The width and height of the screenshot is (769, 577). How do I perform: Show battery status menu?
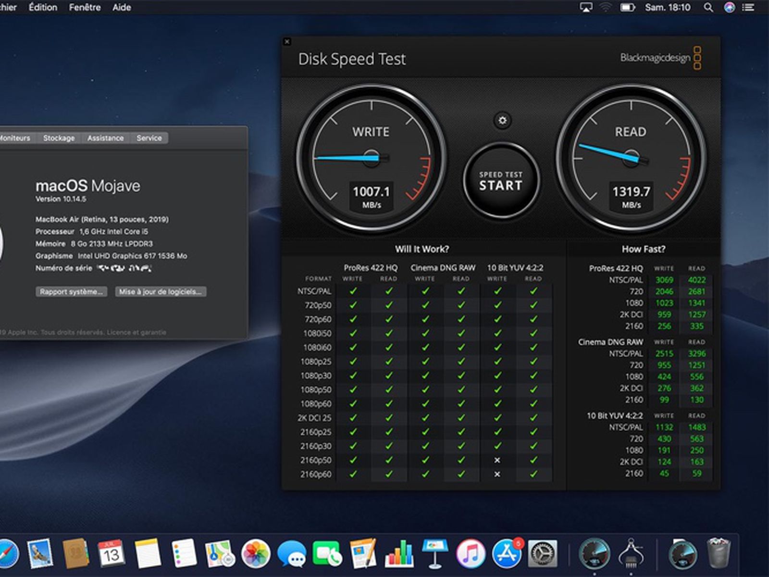(x=627, y=7)
